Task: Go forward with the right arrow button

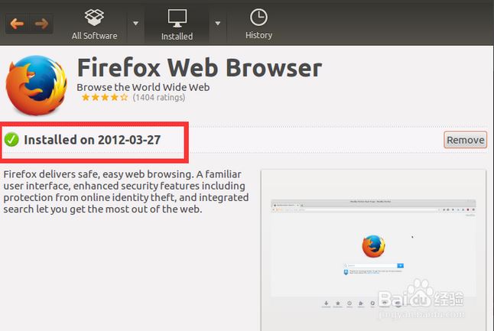Action: [41, 24]
